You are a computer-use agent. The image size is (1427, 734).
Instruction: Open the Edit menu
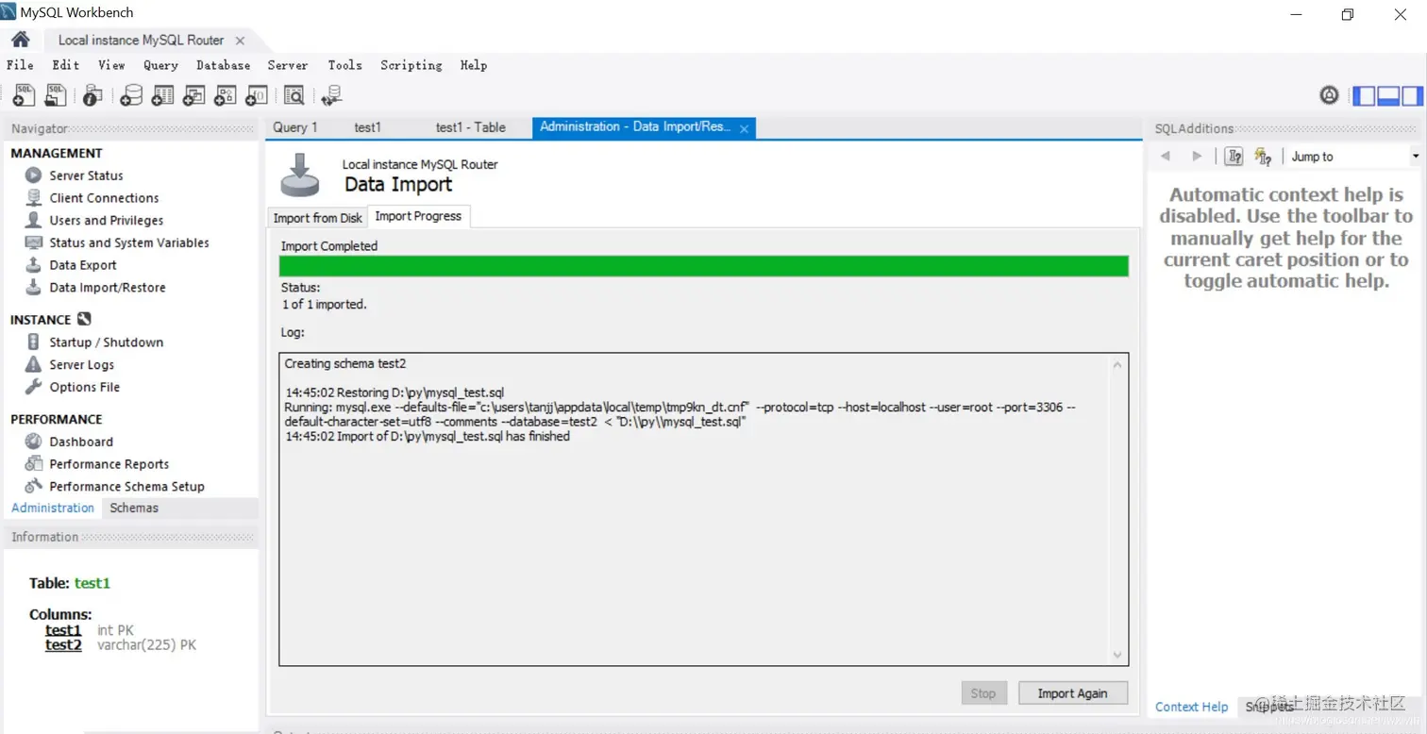point(66,65)
